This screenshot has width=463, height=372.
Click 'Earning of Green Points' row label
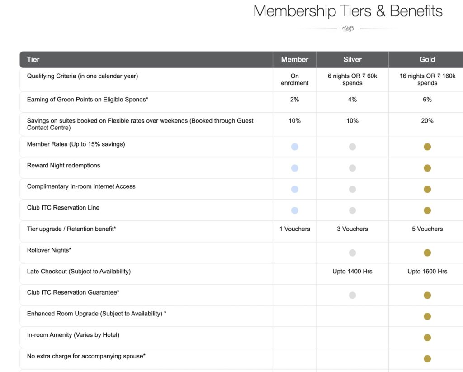(x=87, y=100)
